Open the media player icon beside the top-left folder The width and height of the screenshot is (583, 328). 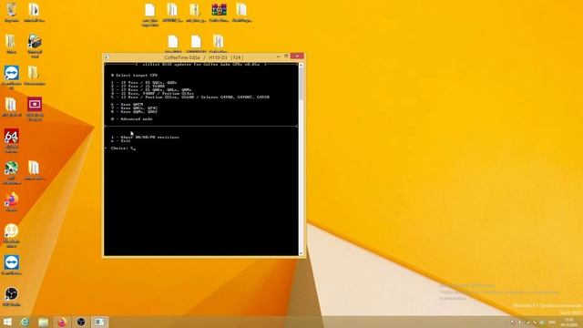[x=35, y=42]
